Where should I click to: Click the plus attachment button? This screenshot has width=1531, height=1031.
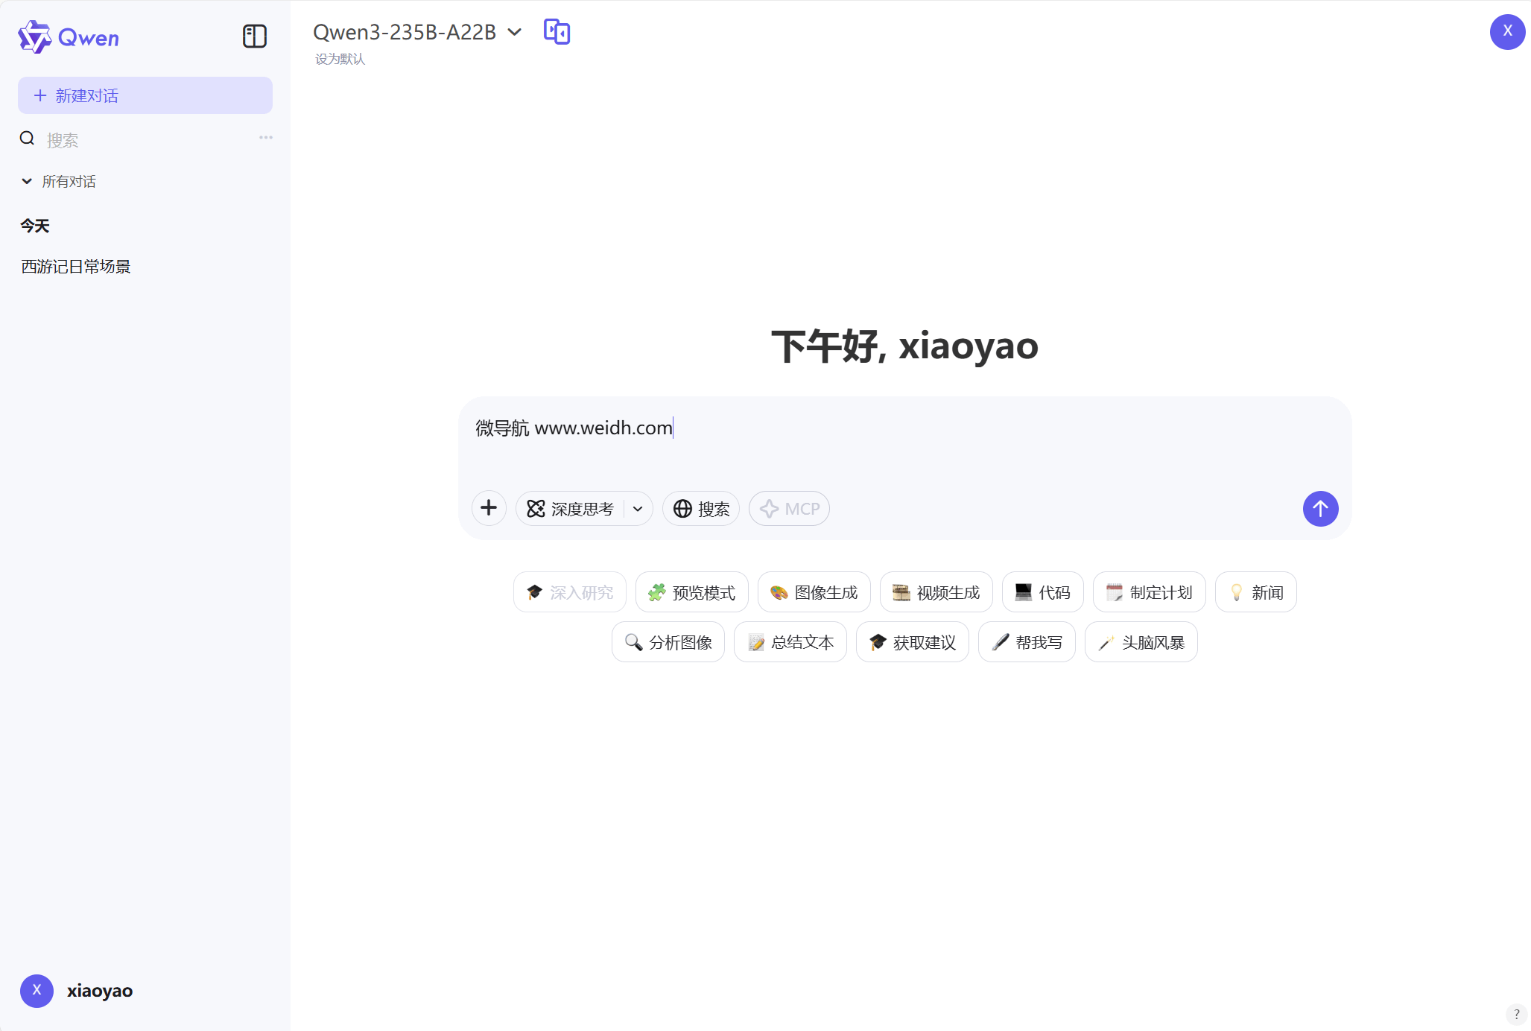489,508
